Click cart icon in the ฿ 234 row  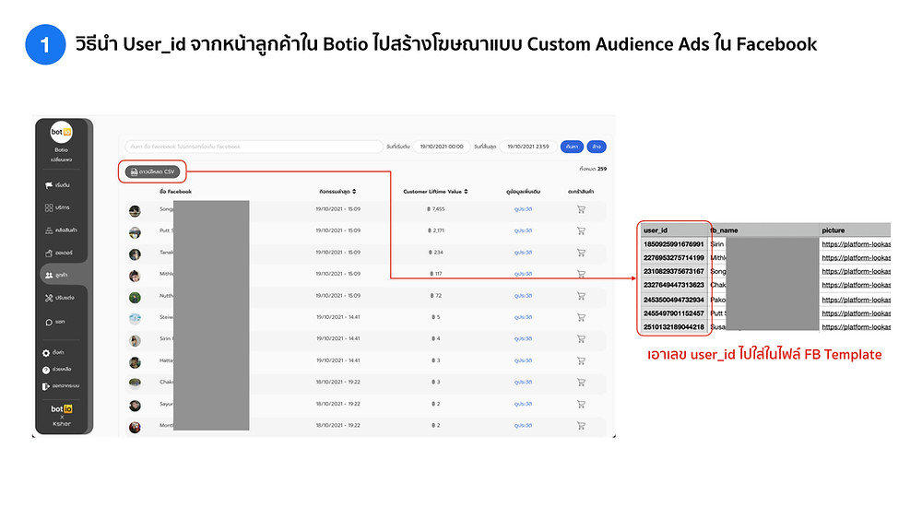581,253
